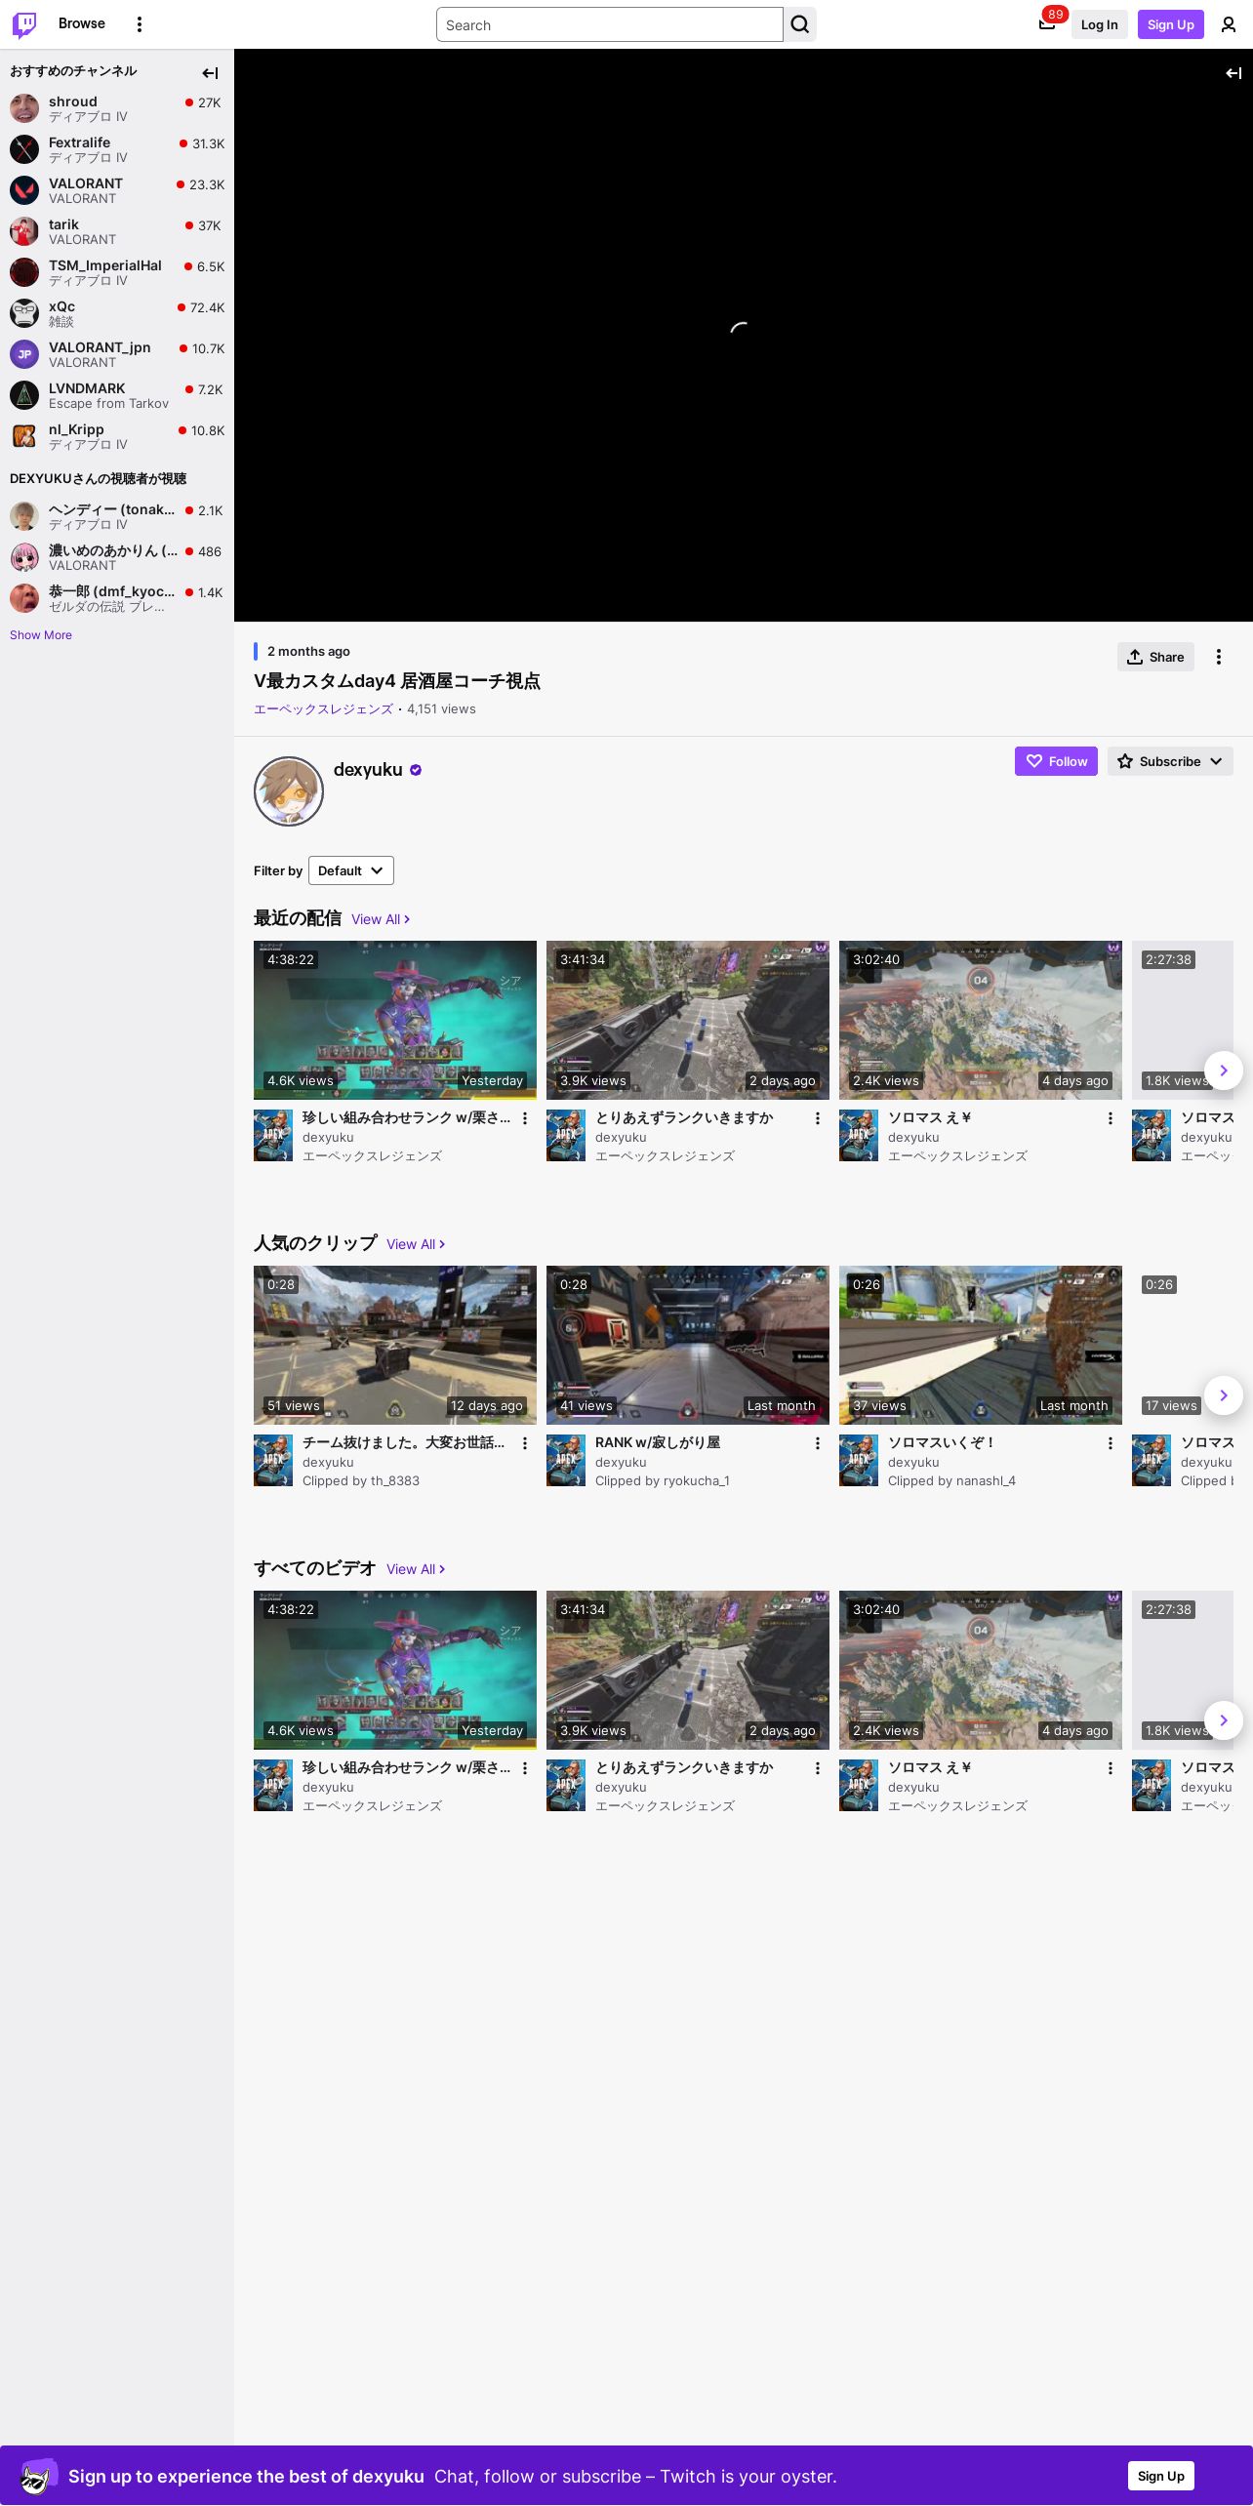1253x2506 pixels.
Task: Open dexyuku's profile avatar
Action: click(289, 791)
